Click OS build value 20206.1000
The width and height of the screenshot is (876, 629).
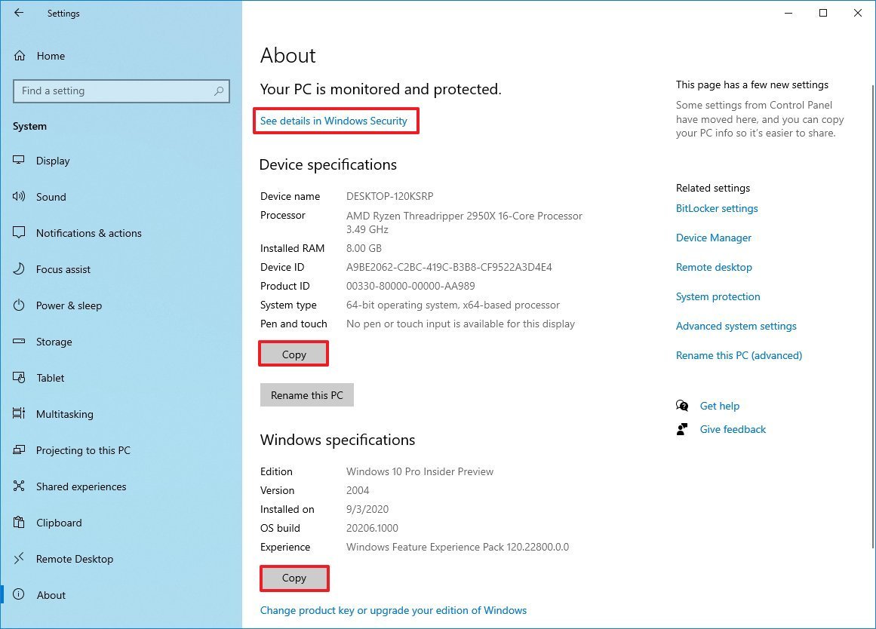point(372,528)
